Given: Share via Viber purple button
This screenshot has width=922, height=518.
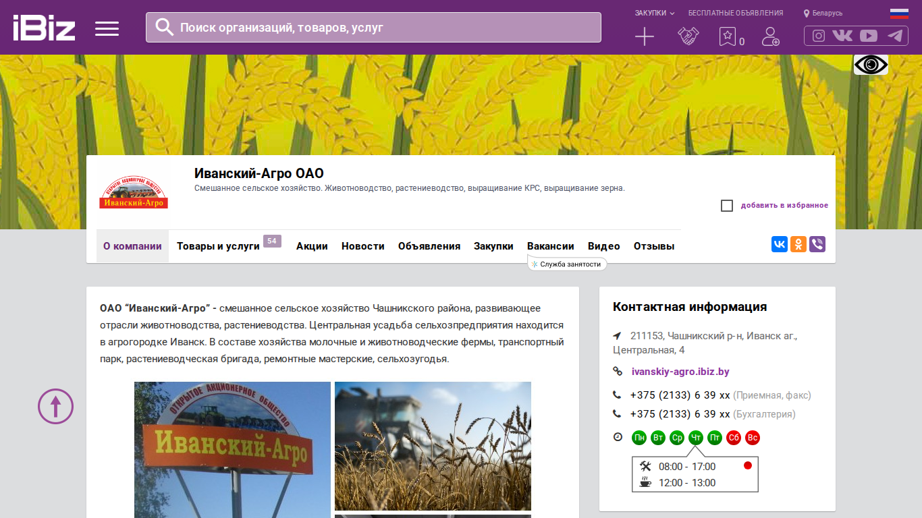Looking at the screenshot, I should (817, 244).
